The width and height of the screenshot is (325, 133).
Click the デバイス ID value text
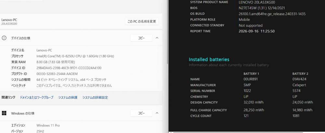click(x=69, y=68)
